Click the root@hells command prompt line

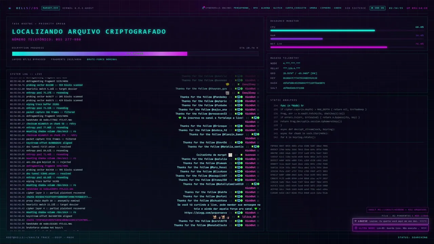[x=40, y=237]
